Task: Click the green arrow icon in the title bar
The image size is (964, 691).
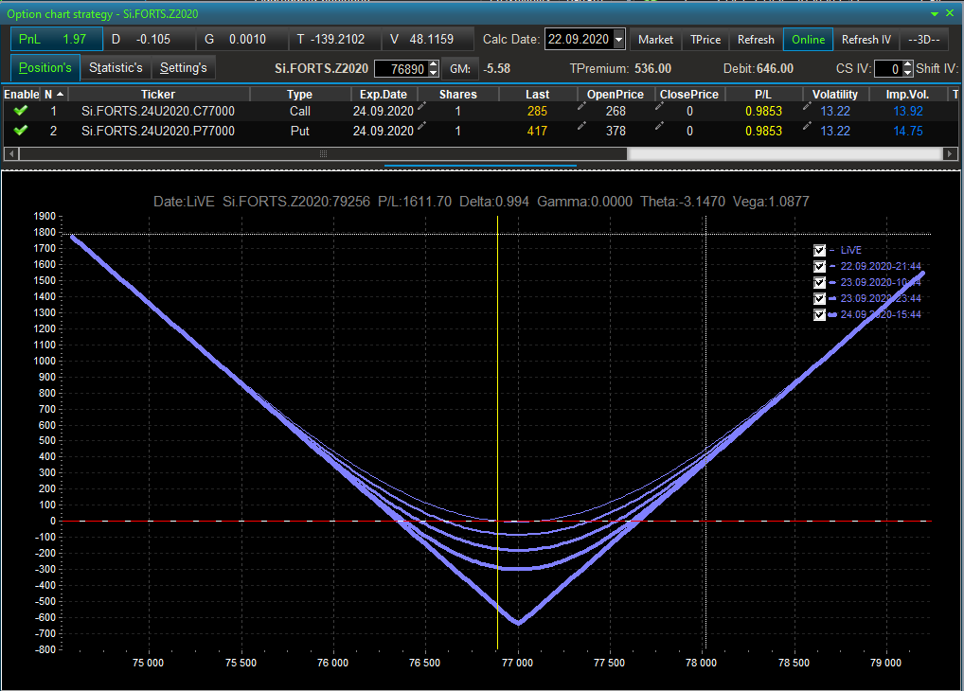Action: click(x=936, y=13)
